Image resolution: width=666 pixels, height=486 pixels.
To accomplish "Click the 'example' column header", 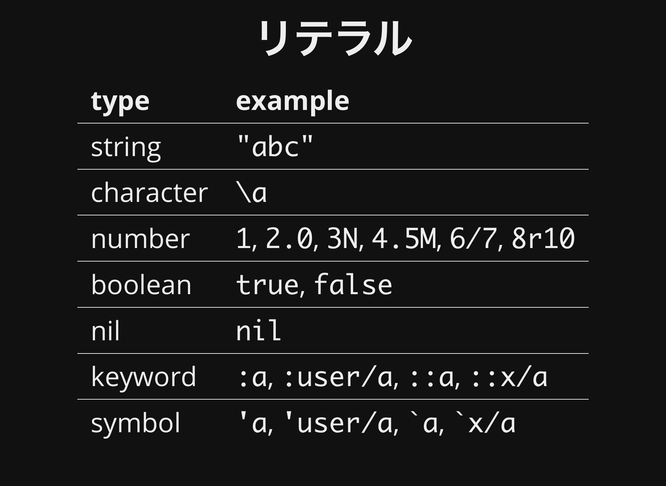I will 292,101.
